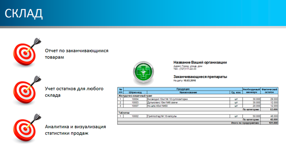Viewport: 286px width, 161px height.
Task: Click the Название Вашей организации heading
Action: click(x=200, y=63)
